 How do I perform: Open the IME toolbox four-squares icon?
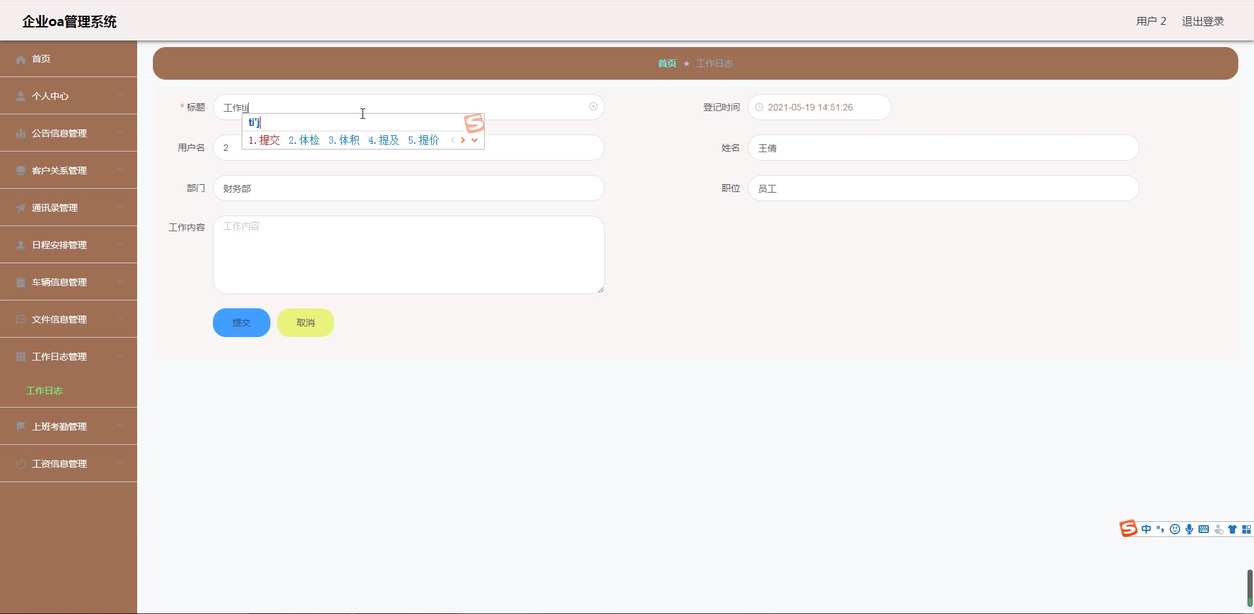coord(1246,530)
